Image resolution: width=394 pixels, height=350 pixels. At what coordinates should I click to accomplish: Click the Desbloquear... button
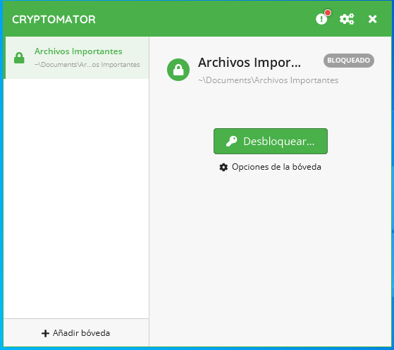pos(271,141)
